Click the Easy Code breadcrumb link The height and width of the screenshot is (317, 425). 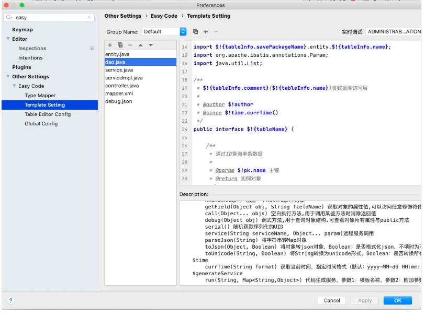164,16
